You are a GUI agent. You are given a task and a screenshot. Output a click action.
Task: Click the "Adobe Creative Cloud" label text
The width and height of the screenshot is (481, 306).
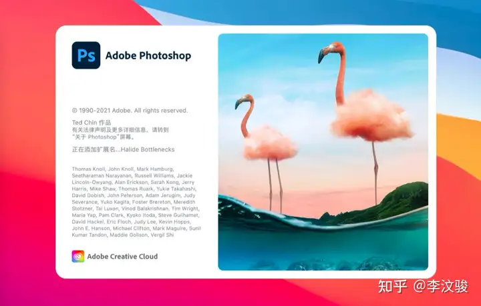point(122,257)
